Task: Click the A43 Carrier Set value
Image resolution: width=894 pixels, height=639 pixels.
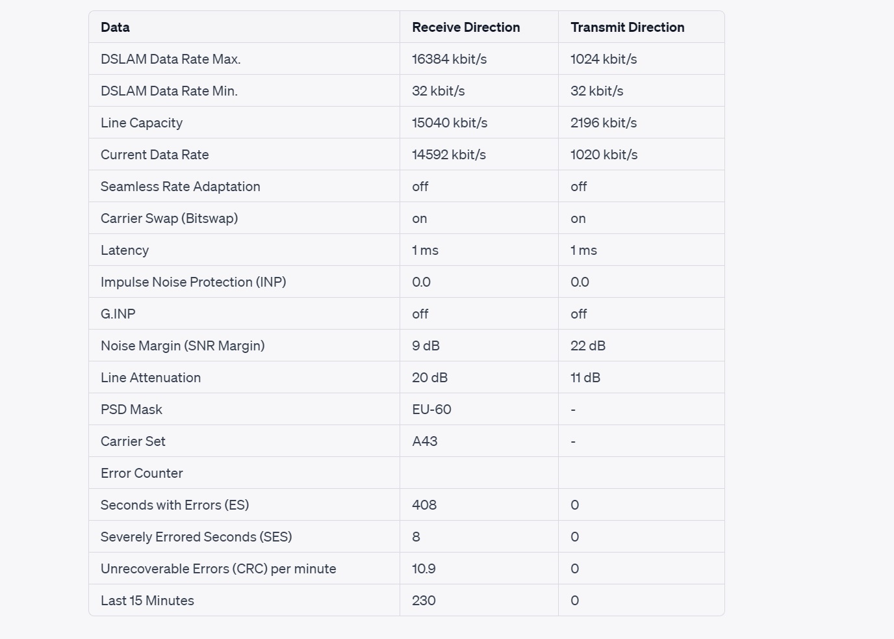Action: pyautogui.click(x=425, y=441)
